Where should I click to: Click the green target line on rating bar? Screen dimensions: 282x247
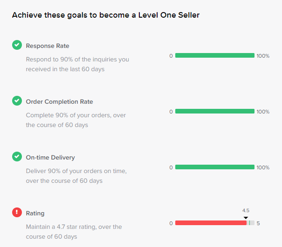pyautogui.click(x=249, y=223)
